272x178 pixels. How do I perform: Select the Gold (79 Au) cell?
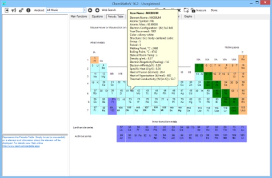(182, 102)
